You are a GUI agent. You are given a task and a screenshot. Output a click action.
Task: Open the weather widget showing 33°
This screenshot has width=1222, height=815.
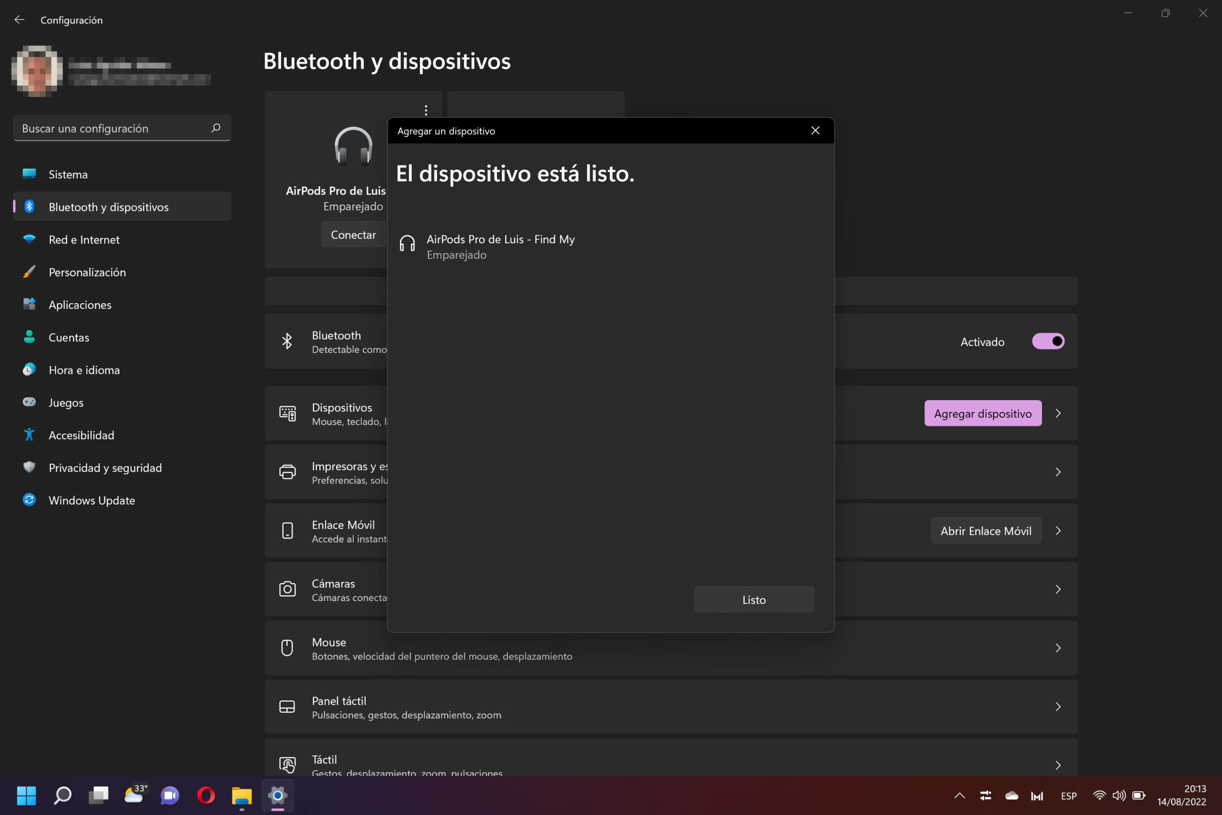[x=135, y=794]
